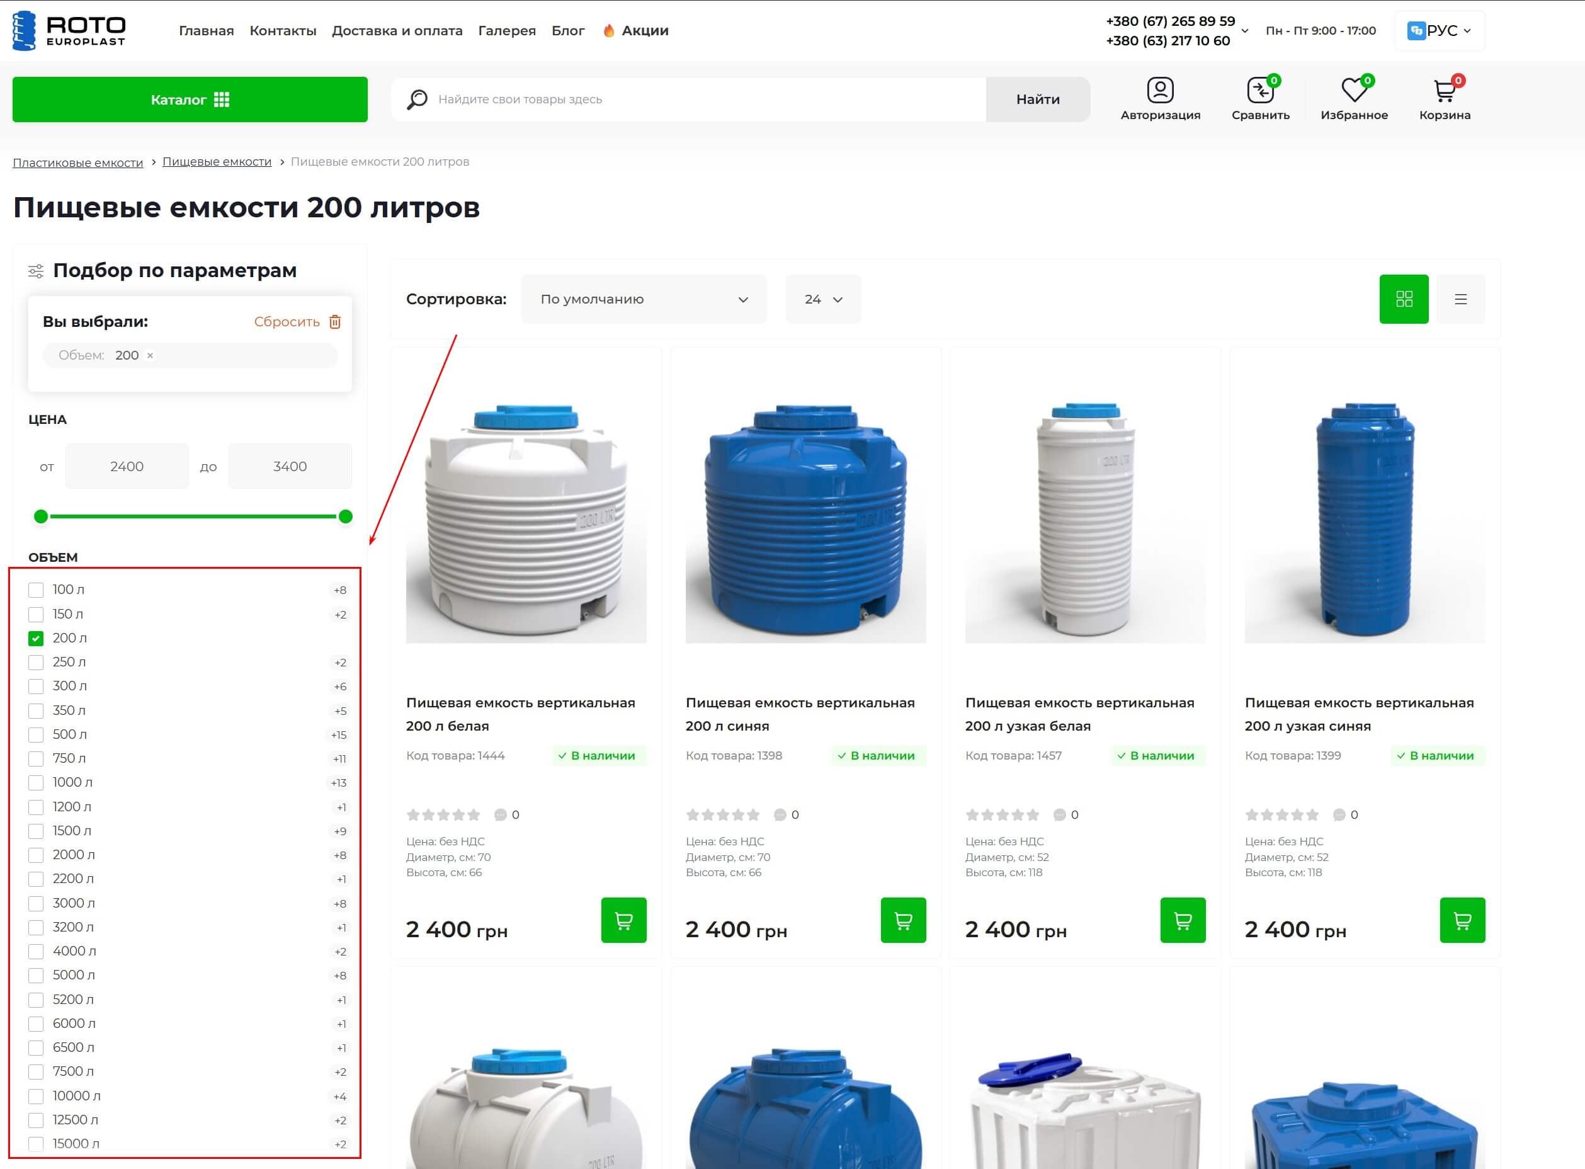
Task: Rate the 200 л синяя tank with stars
Action: [x=723, y=814]
